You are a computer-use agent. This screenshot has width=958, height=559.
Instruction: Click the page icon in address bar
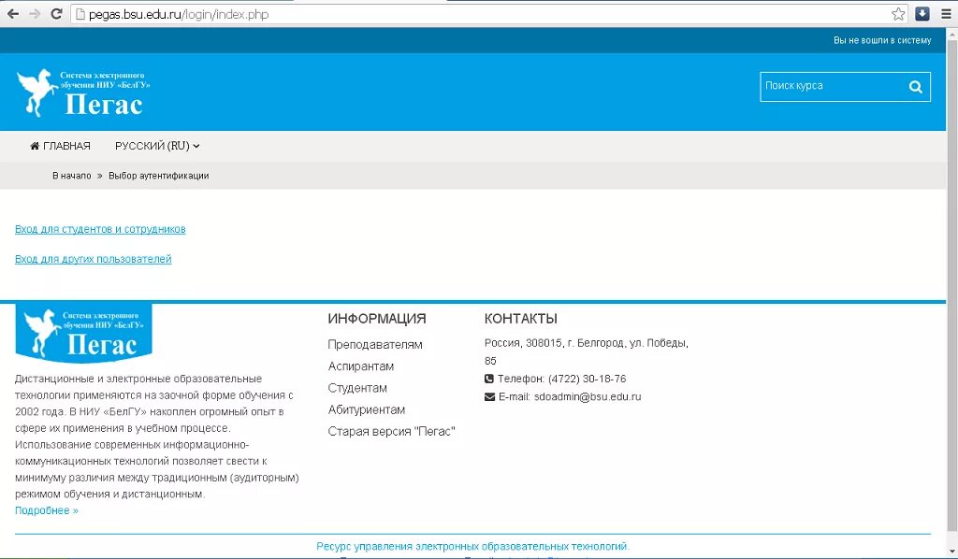[x=80, y=14]
